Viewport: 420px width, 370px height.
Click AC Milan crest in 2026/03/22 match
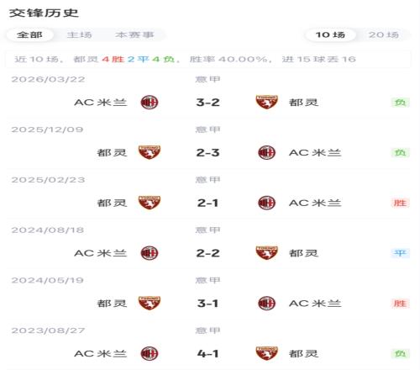(x=150, y=103)
